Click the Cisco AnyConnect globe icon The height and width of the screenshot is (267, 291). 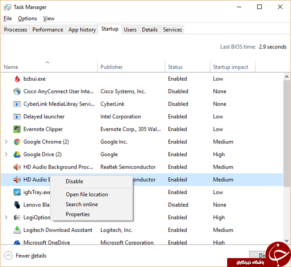pos(17,92)
